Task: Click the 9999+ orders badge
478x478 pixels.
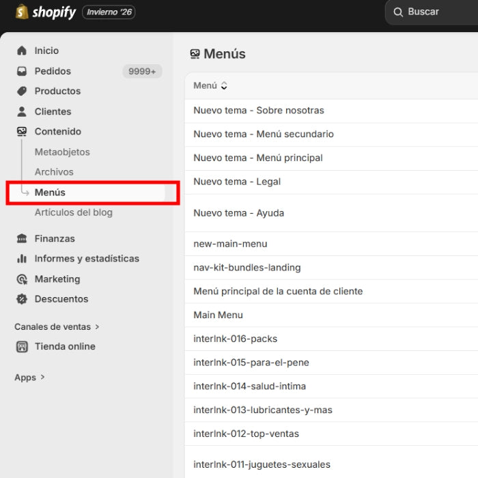Action: click(x=142, y=71)
